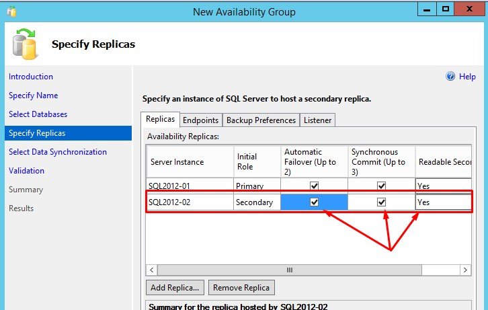Click the horizontal scrollbar right arrow
Viewport: 488px width, 310px height.
(x=465, y=270)
